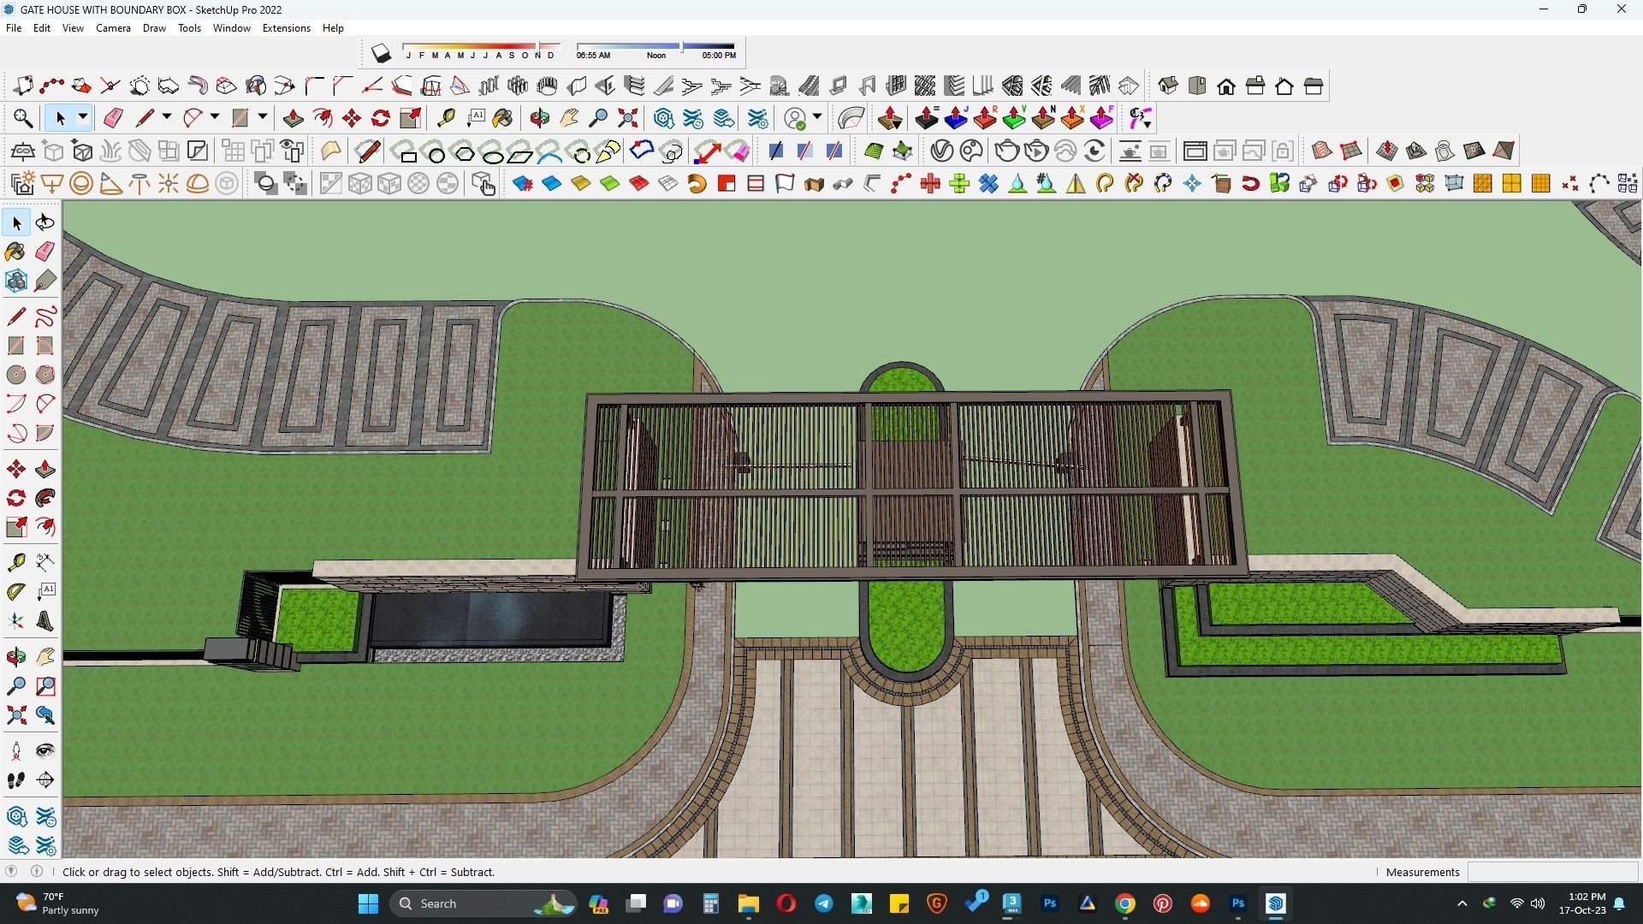Screen dimensions: 1643x924
Task: Select the Section Plane tool
Action: (x=45, y=780)
